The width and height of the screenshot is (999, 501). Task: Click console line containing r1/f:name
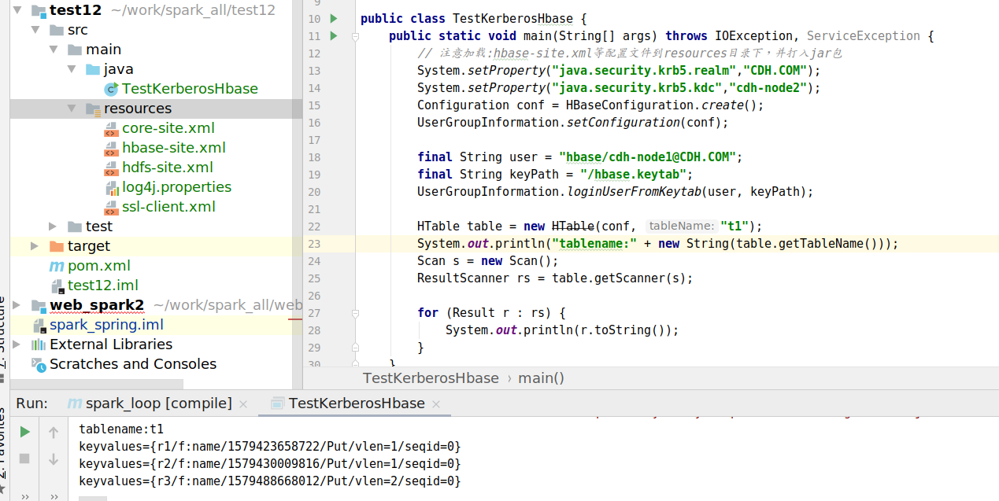[x=269, y=447]
